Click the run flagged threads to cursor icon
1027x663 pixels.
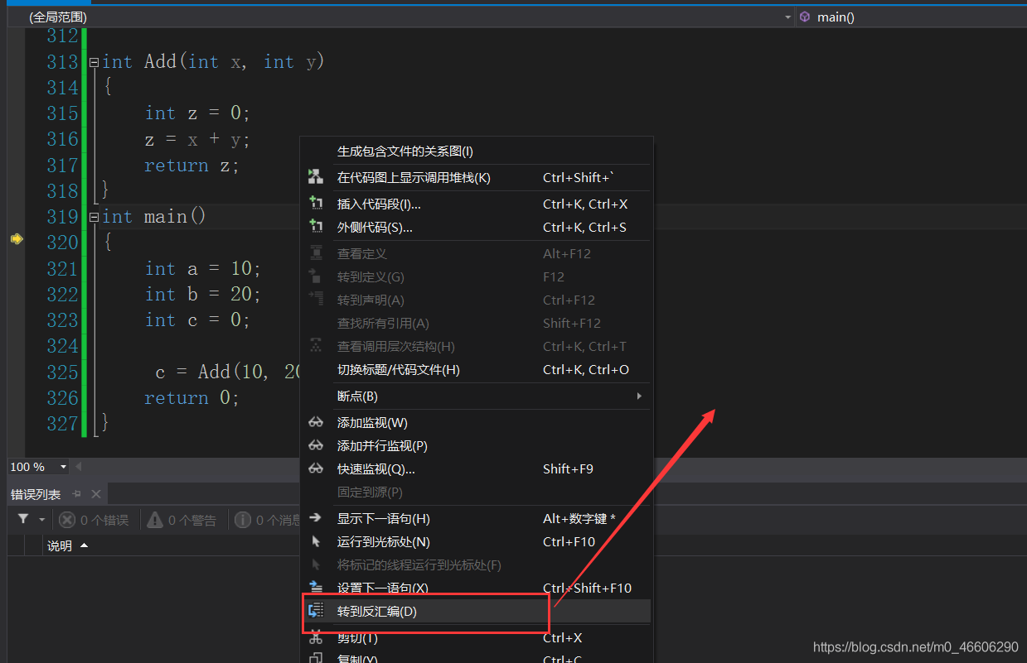pos(316,565)
